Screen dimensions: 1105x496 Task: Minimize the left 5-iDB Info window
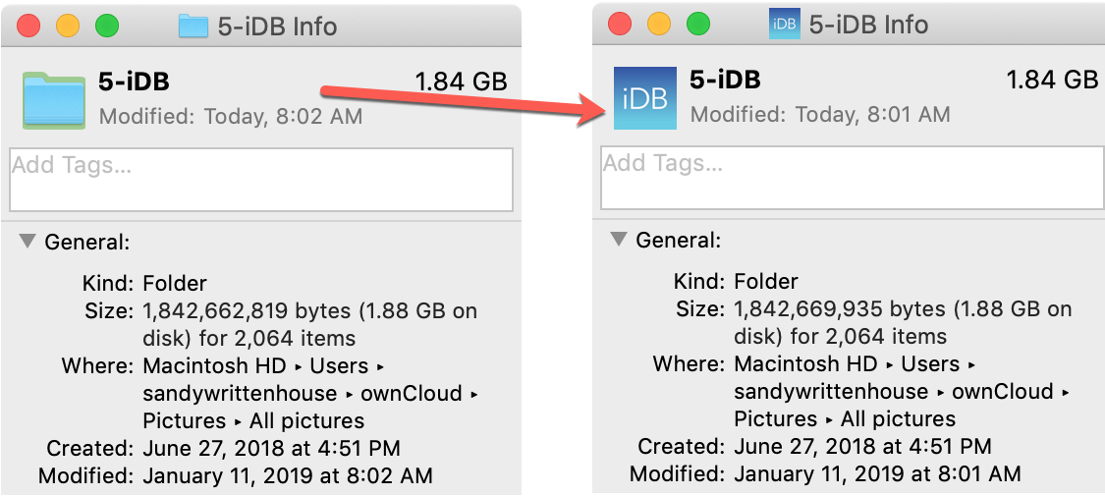[x=68, y=27]
